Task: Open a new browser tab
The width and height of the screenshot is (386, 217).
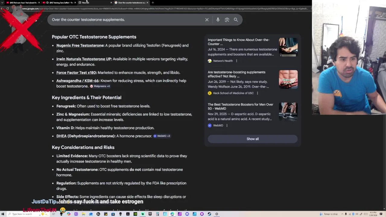Action: (153, 2)
